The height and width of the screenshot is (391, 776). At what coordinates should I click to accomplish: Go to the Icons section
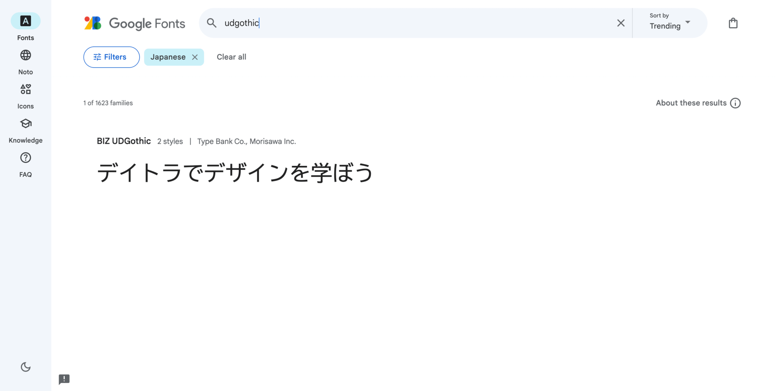tap(25, 89)
